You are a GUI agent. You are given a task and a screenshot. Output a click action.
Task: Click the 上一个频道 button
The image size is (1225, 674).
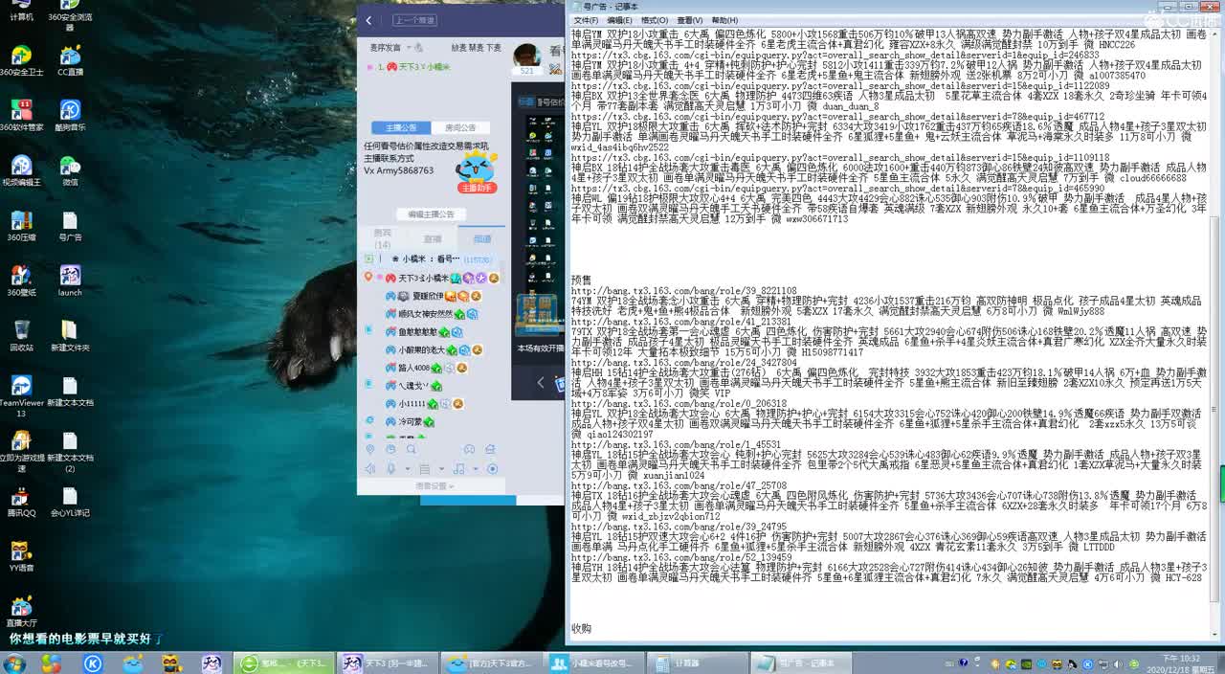413,20
